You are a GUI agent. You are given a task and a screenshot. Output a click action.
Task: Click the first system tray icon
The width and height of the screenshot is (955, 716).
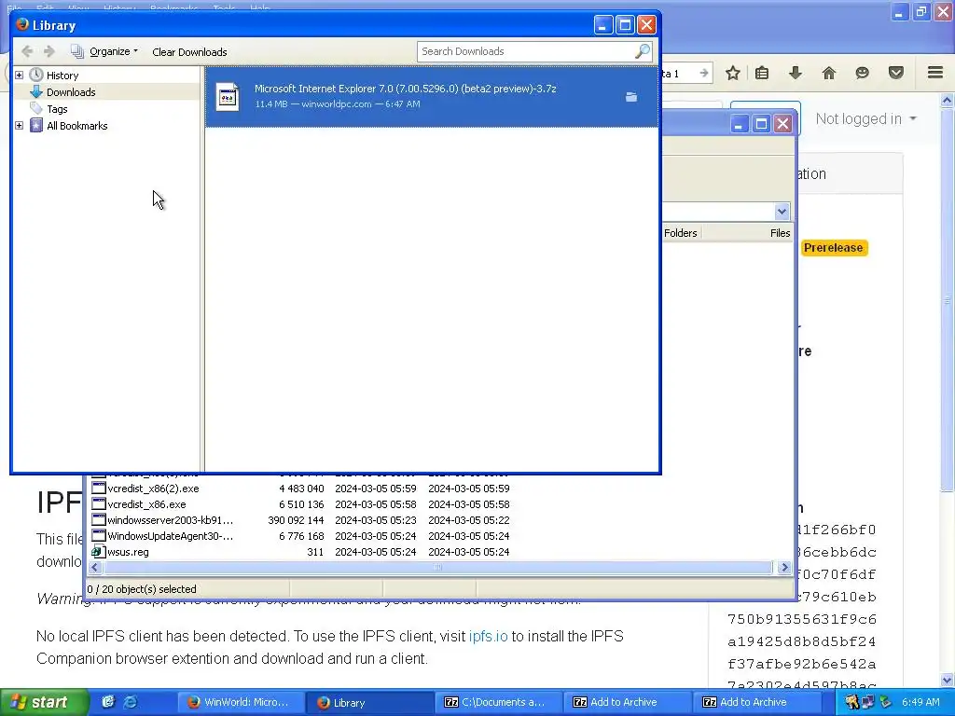pos(851,702)
